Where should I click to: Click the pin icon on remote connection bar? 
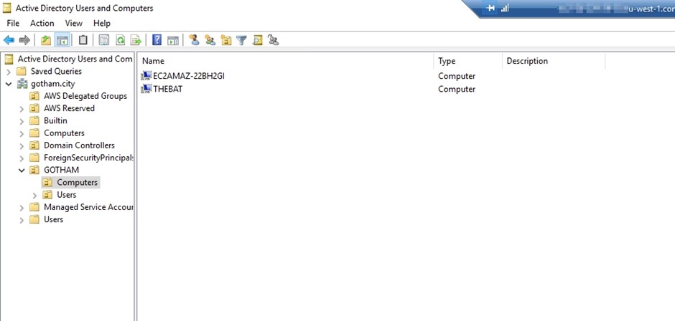pyautogui.click(x=490, y=8)
